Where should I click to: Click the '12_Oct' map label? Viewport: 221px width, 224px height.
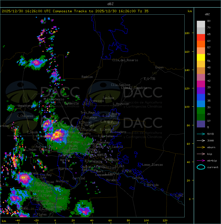coord(120,166)
